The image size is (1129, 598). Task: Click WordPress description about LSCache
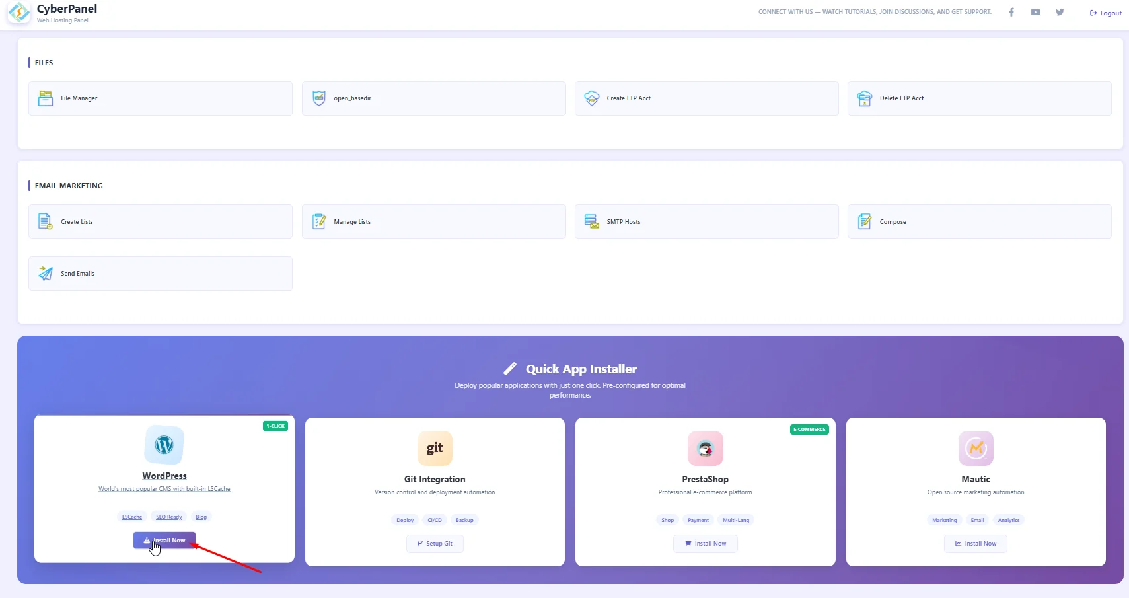(x=164, y=489)
